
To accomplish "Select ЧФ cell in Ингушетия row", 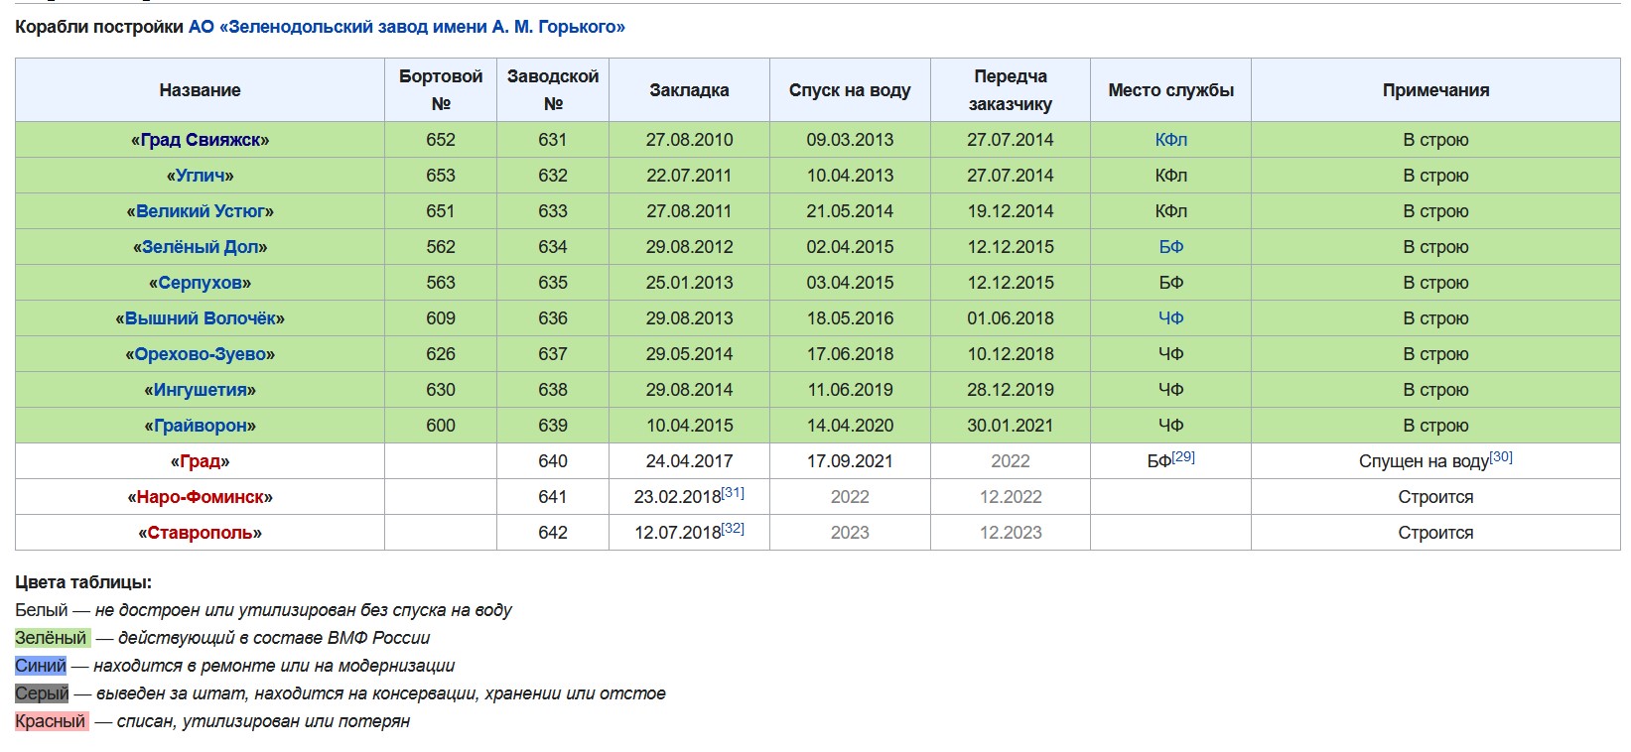I will [x=1171, y=390].
